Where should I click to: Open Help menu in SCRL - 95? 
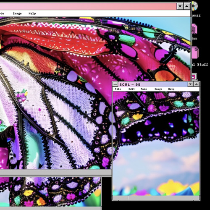pos(171,89)
